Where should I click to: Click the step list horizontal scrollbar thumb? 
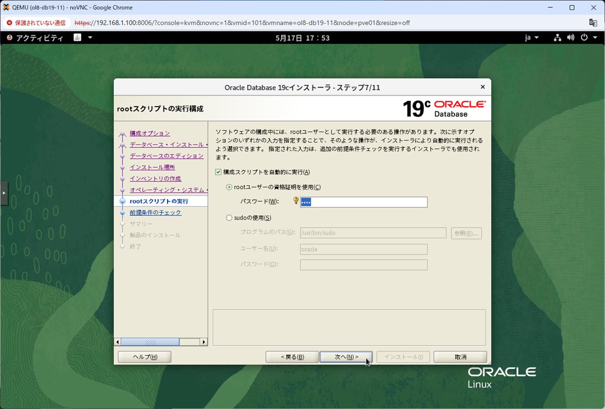(150, 342)
